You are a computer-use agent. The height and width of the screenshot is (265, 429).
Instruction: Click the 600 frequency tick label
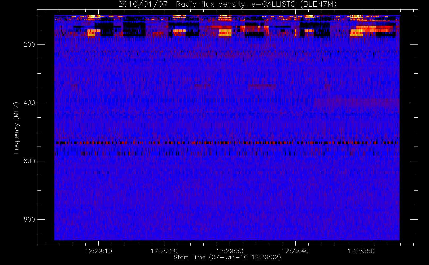pos(29,161)
